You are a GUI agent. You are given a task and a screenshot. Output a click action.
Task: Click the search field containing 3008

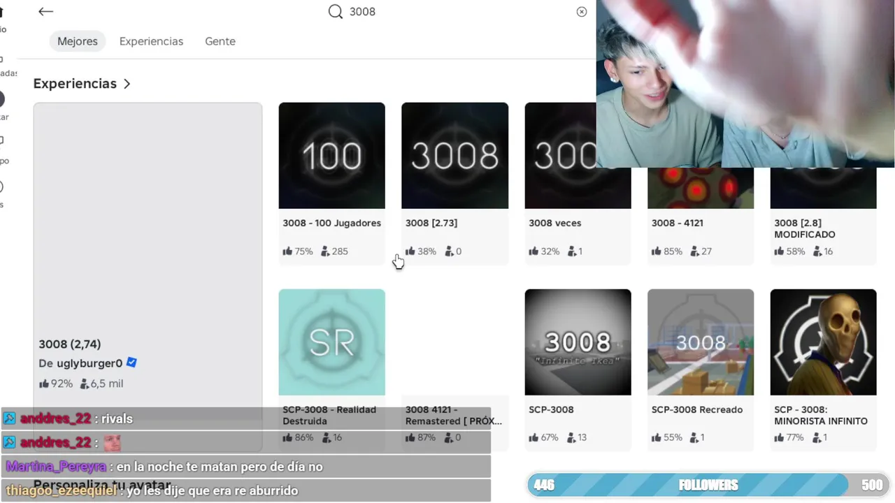(458, 12)
